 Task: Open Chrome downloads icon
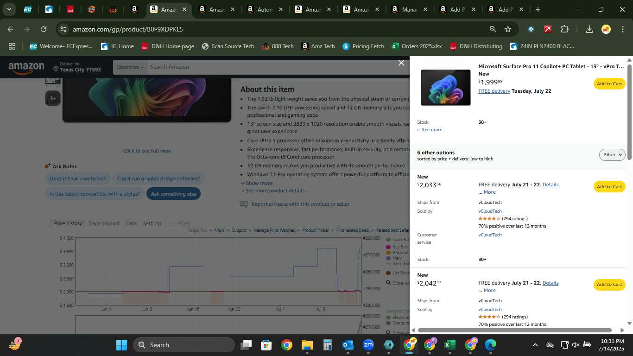[589, 29]
